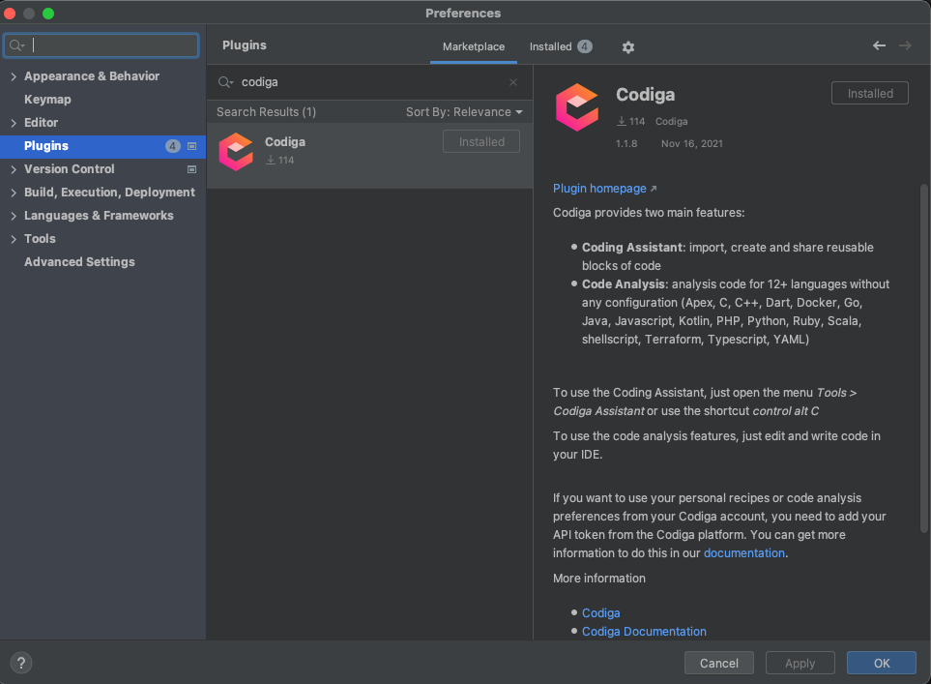Open the Sort By: Relevance dropdown

click(464, 111)
